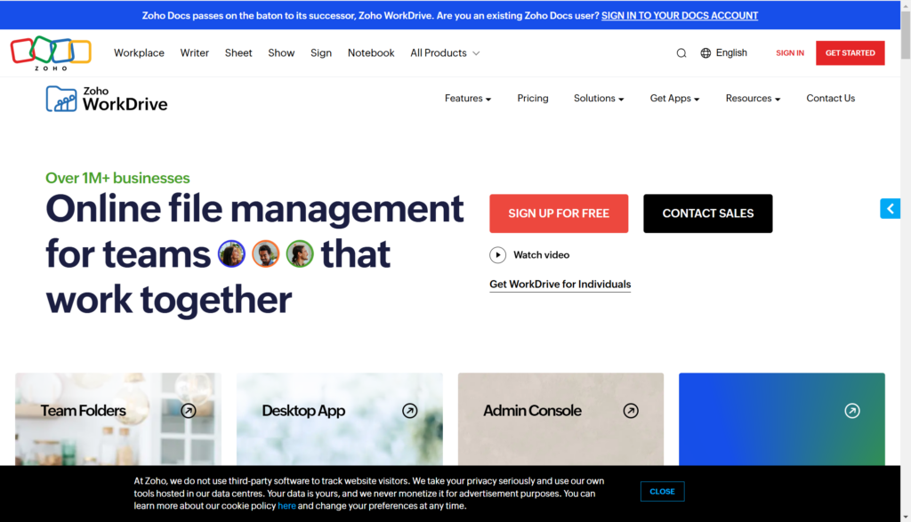Click the SIGN IN link

(x=790, y=52)
